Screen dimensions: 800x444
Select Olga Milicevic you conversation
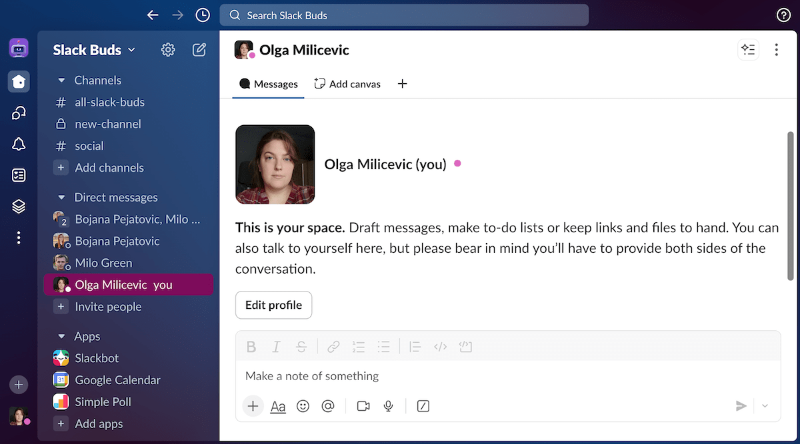[128, 285]
